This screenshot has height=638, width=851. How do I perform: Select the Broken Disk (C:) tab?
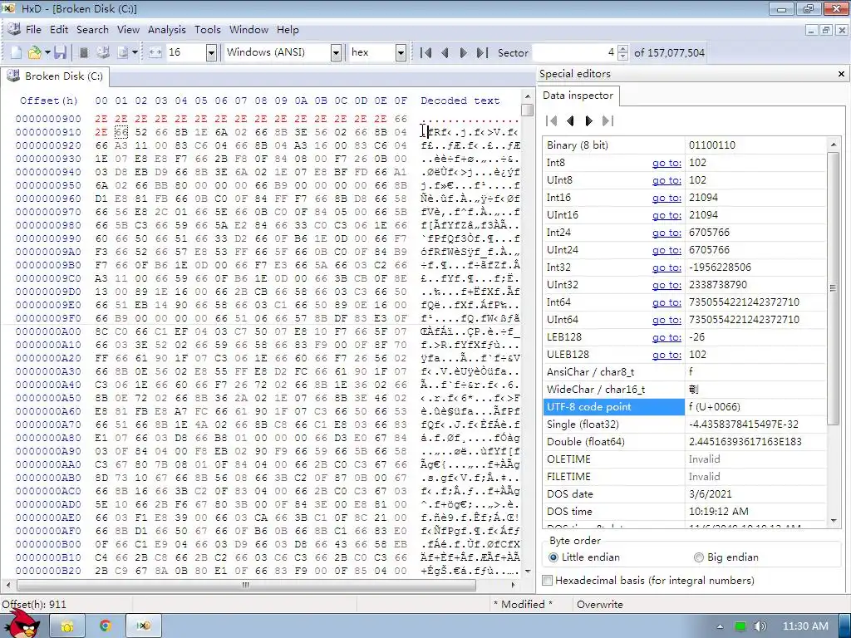tap(56, 76)
